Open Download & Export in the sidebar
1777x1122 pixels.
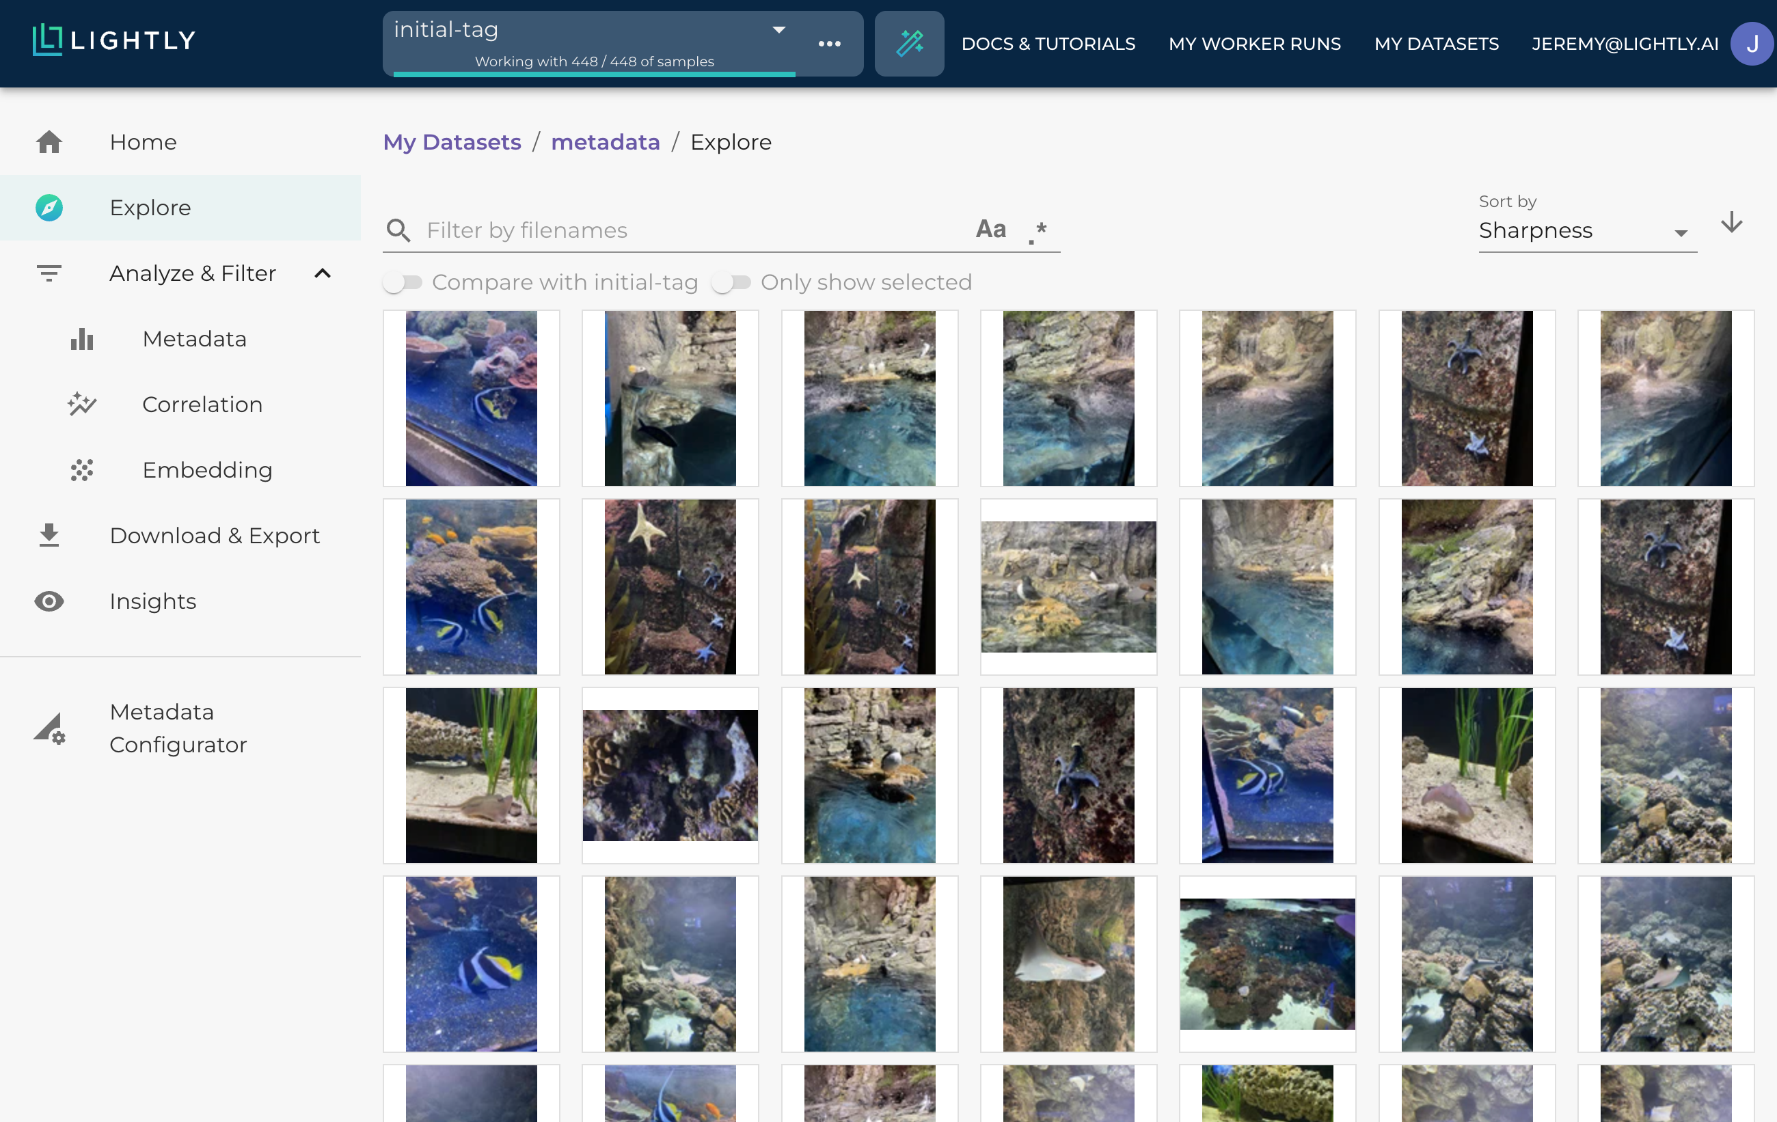[x=214, y=536]
